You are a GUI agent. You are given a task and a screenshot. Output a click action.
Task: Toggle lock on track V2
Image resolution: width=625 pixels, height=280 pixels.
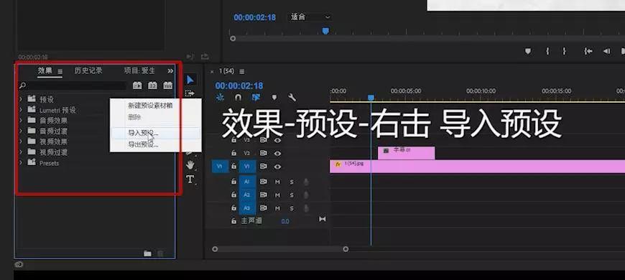pos(234,154)
